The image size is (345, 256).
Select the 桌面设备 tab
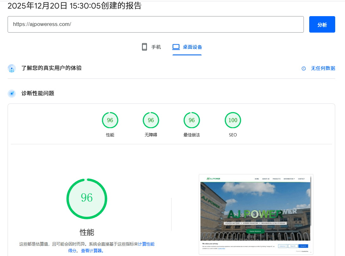coord(187,47)
